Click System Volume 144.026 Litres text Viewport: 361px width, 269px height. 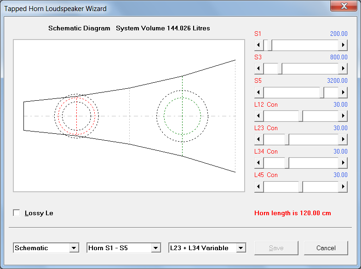163,28
